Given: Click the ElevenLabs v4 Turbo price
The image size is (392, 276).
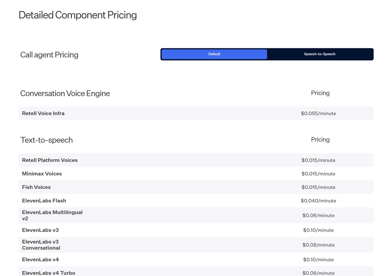Looking at the screenshot, I should (x=318, y=273).
